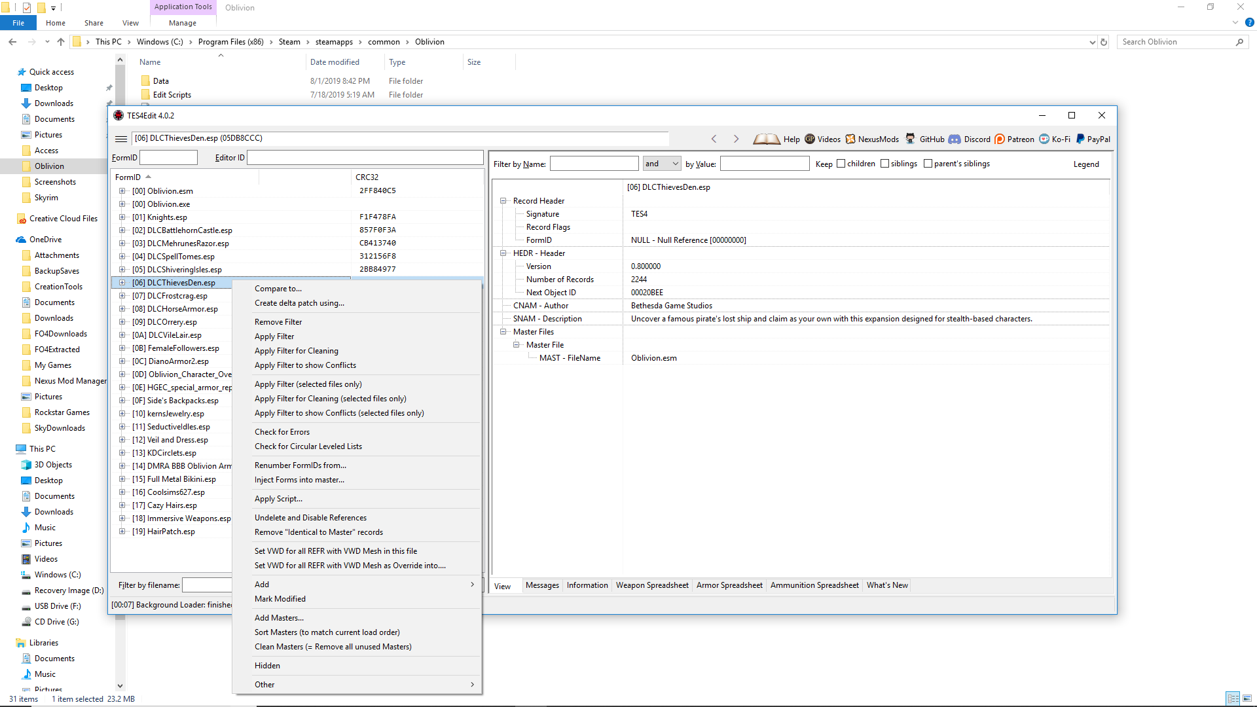Click the navigate forward arrow in TES4Edit
This screenshot has width=1257, height=707.
click(736, 139)
